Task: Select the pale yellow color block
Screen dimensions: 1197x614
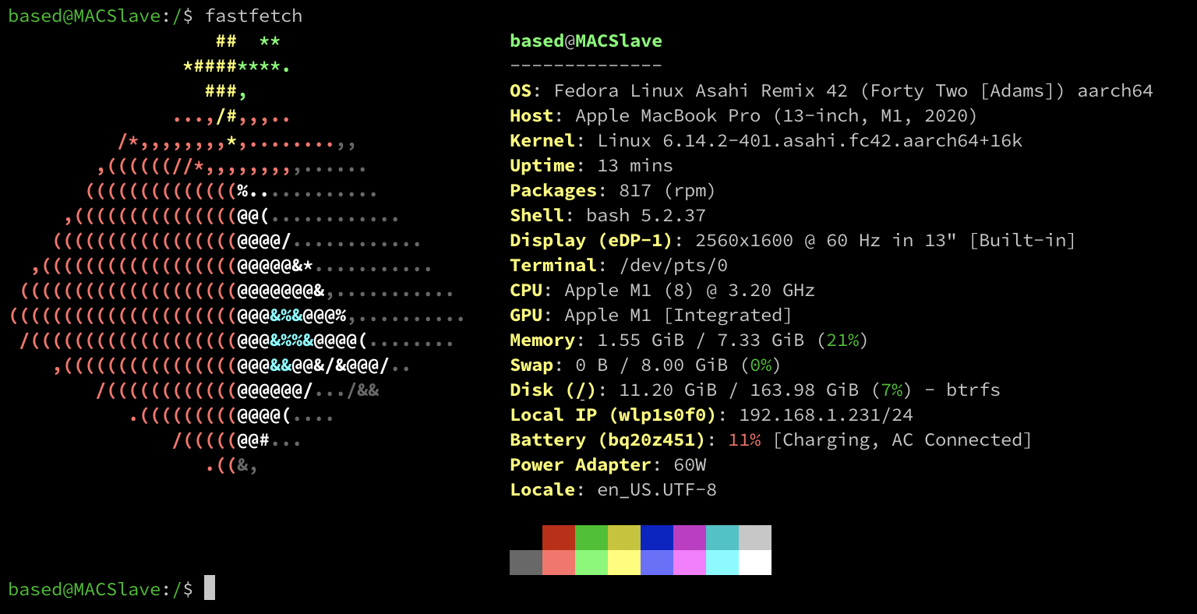Action: 623,563
